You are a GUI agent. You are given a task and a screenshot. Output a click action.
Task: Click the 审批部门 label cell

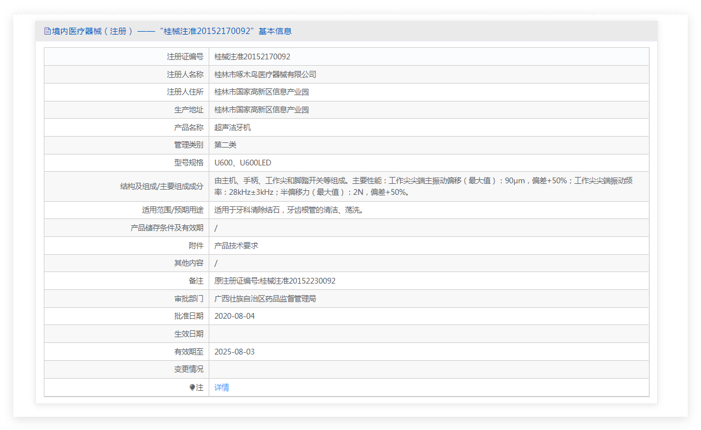[x=127, y=299]
